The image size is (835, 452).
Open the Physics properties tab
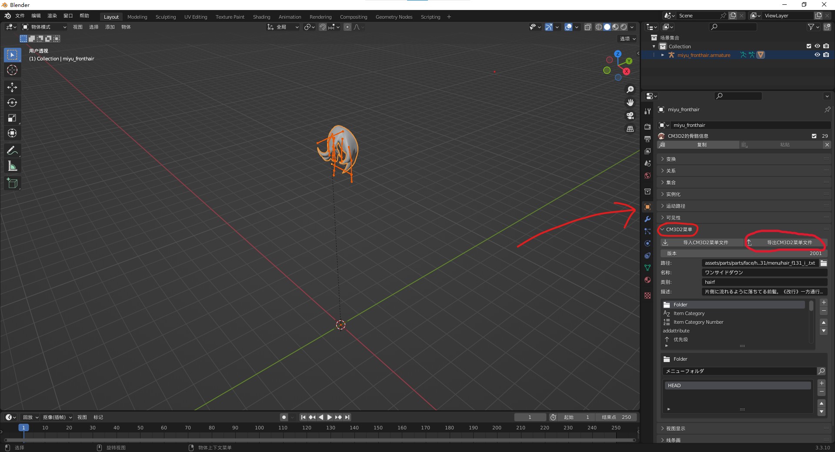click(648, 243)
